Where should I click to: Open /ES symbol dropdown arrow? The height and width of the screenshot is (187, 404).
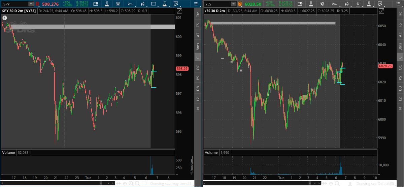234,4
